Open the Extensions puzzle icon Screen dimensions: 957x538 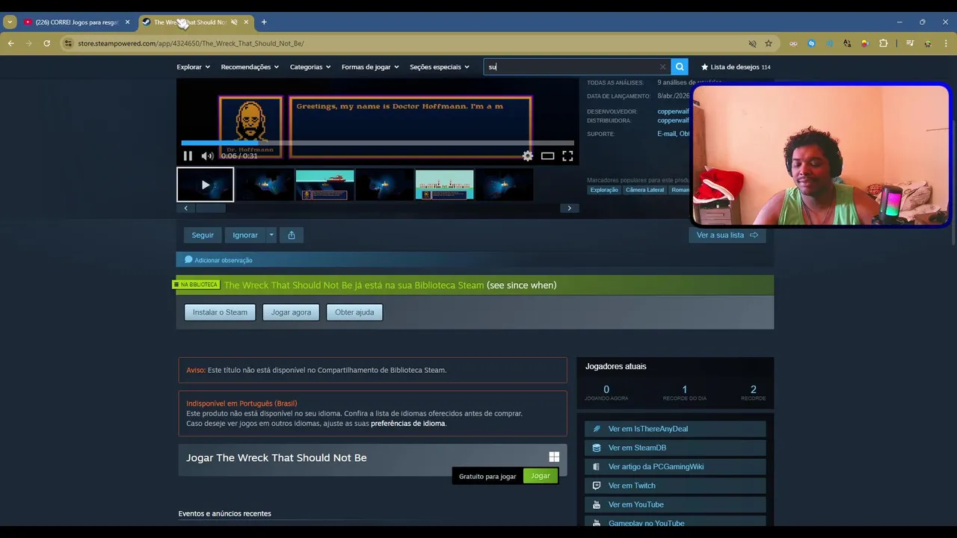pyautogui.click(x=883, y=43)
